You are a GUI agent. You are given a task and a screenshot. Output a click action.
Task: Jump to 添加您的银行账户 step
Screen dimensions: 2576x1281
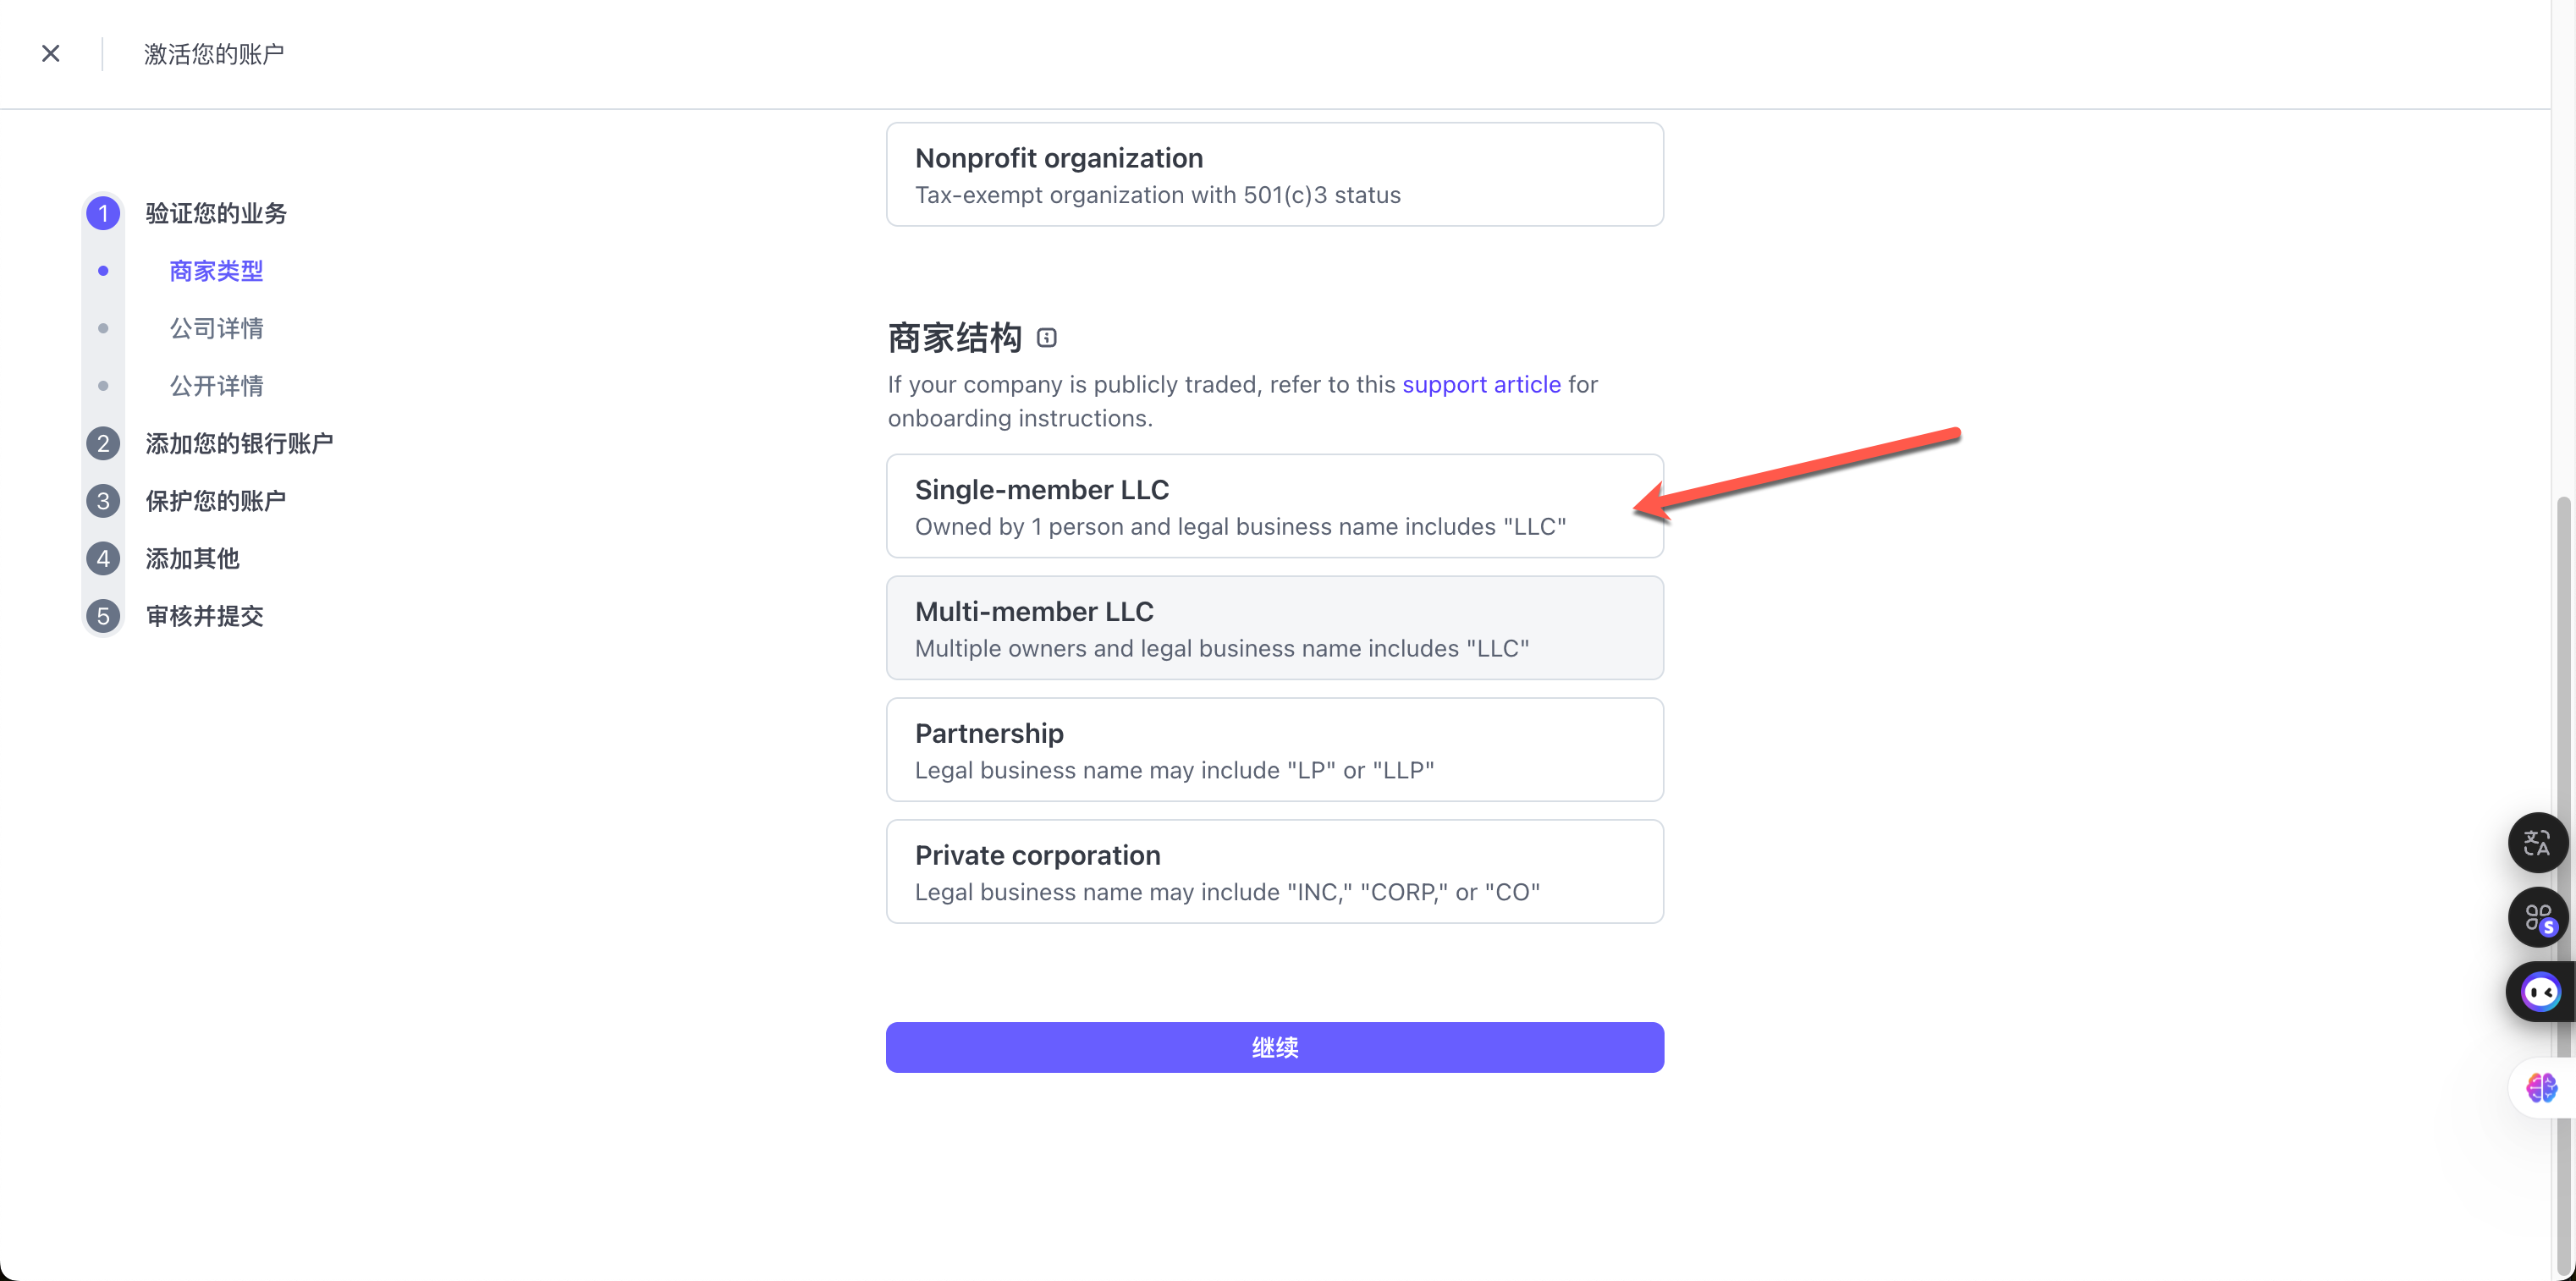pos(239,443)
